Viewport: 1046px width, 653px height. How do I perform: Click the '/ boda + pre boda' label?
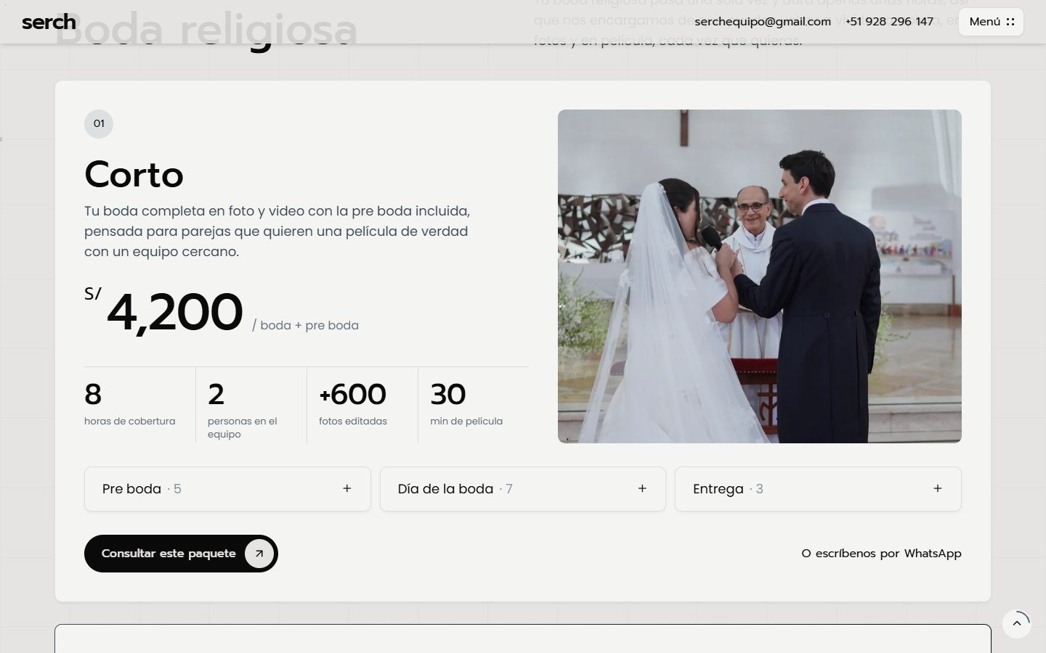tap(305, 325)
